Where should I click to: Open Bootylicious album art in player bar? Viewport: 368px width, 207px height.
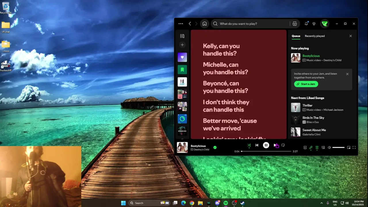point(182,147)
